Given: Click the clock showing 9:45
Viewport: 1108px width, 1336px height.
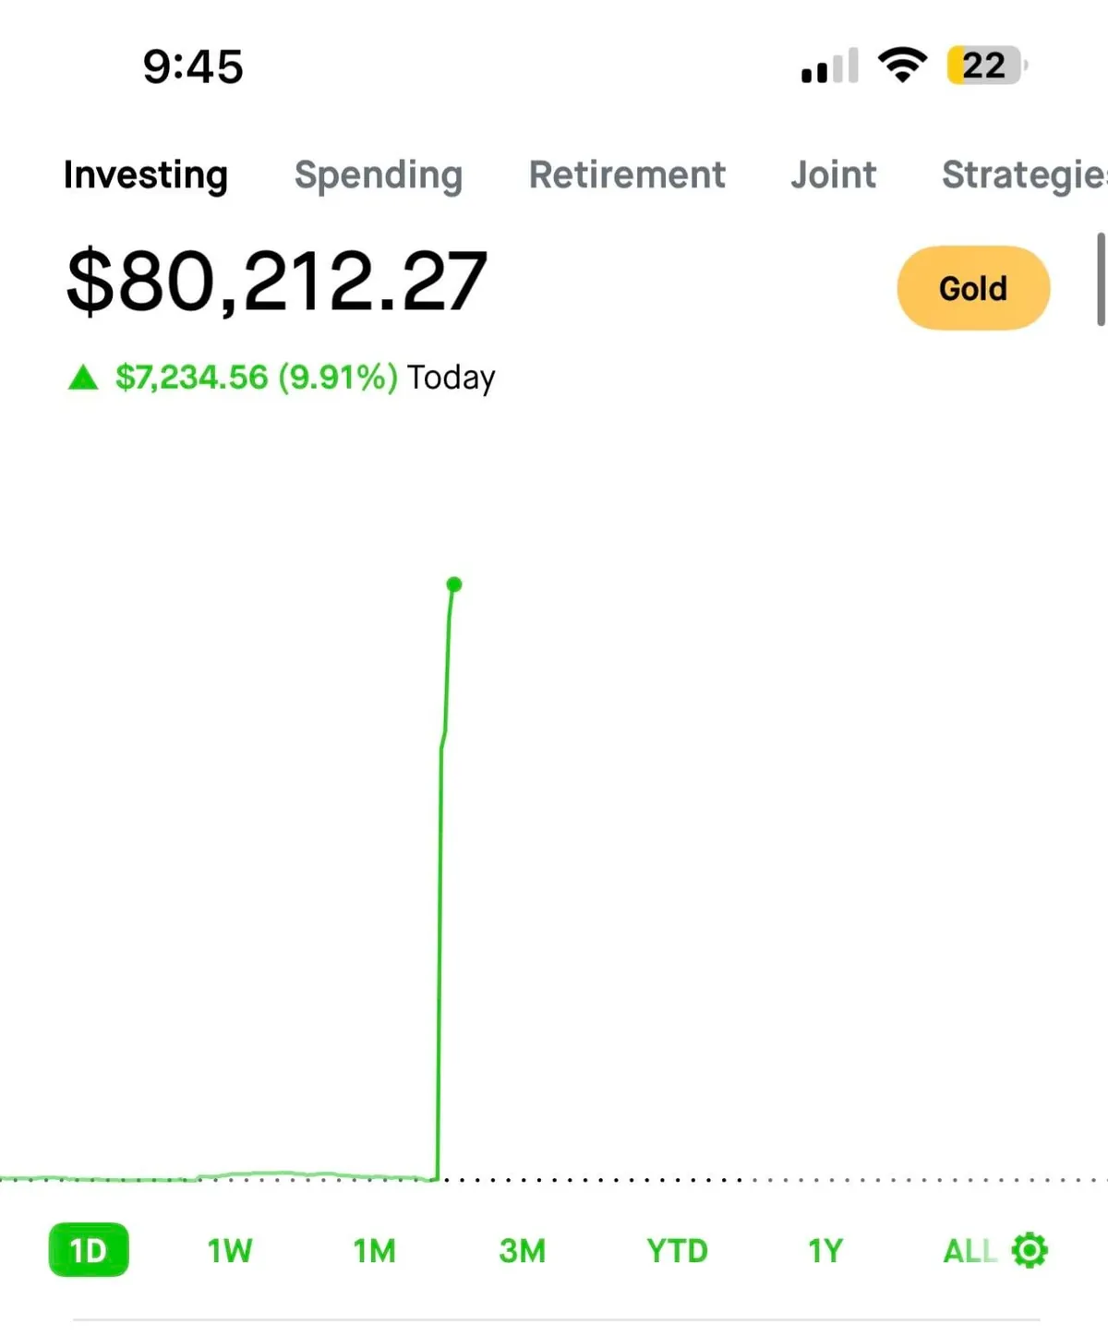Looking at the screenshot, I should click(193, 65).
